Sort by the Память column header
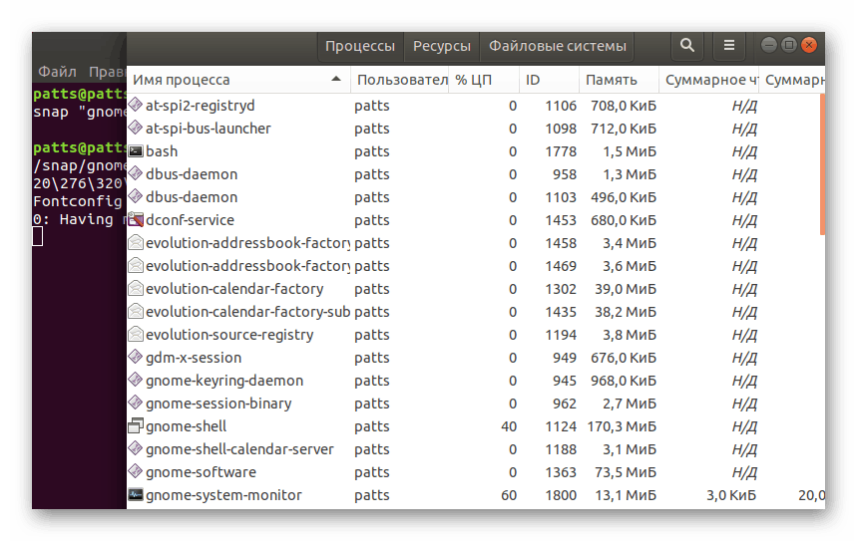 [611, 80]
